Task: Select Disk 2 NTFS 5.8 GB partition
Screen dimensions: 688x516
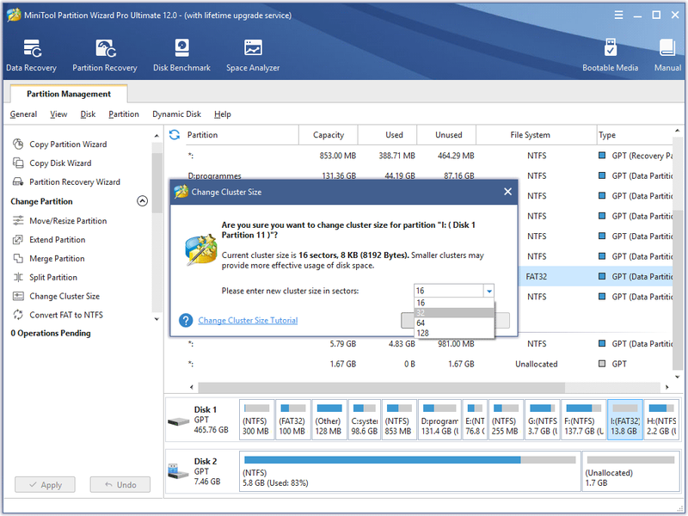Action: (x=410, y=471)
